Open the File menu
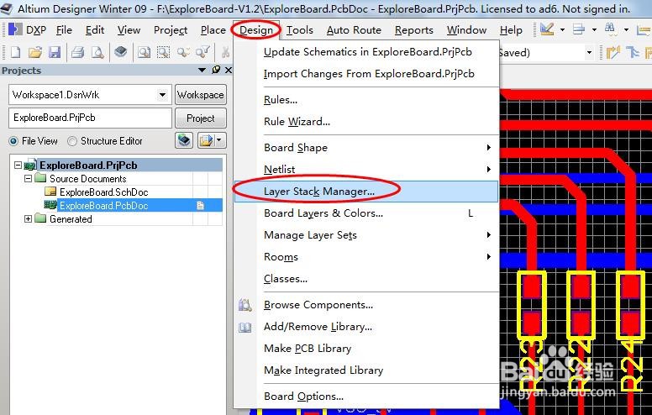The image size is (652, 415). coord(64,30)
